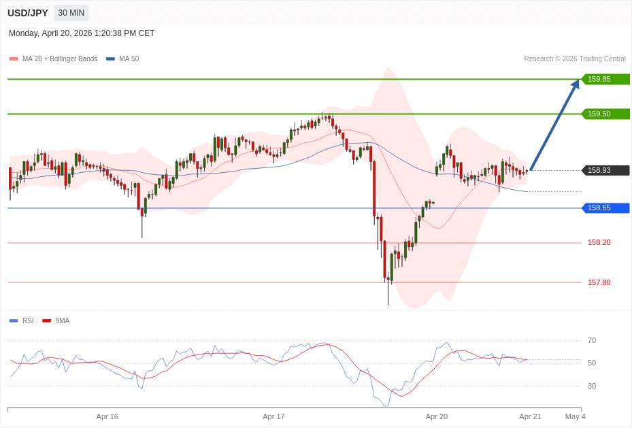632x428 pixels.
Task: Click the Apr 20 date marker
Action: point(436,416)
